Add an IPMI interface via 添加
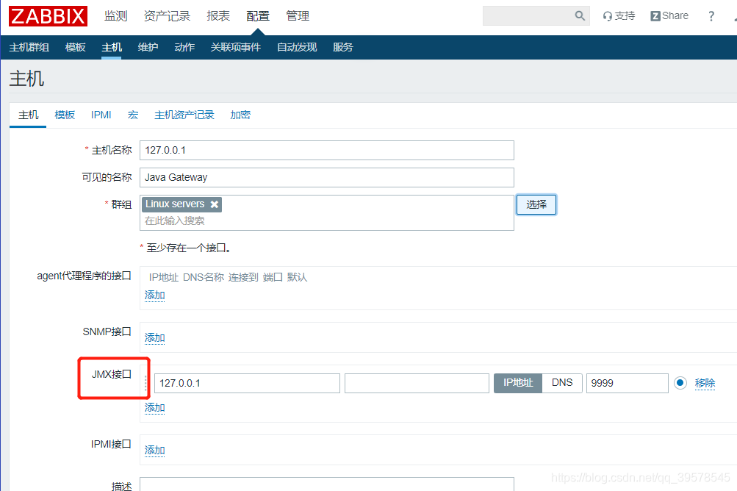737x491 pixels. click(154, 450)
